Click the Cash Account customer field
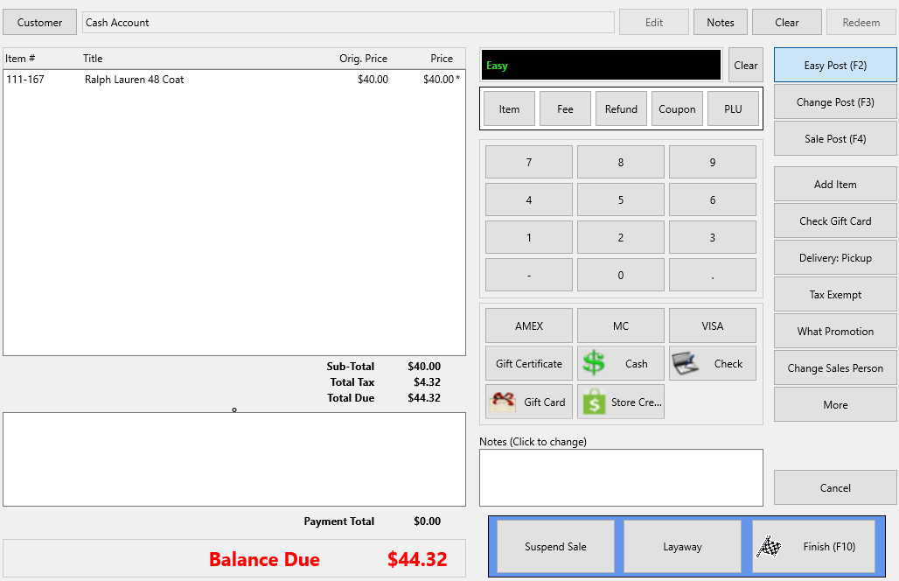 pyautogui.click(x=348, y=23)
